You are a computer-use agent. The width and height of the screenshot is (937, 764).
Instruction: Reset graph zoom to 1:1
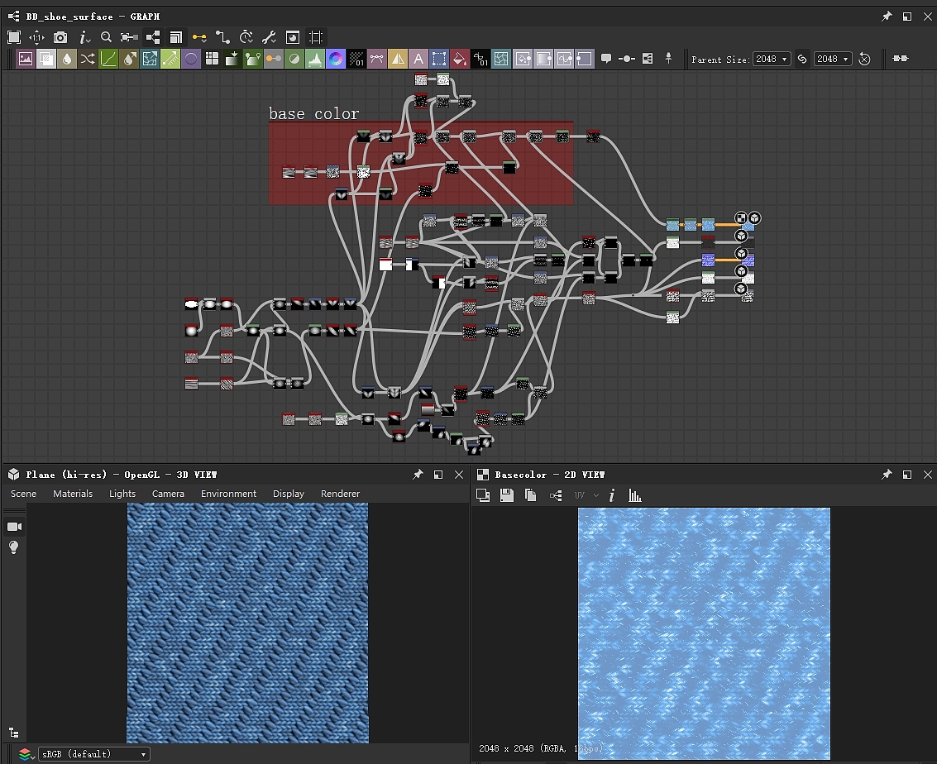37,38
